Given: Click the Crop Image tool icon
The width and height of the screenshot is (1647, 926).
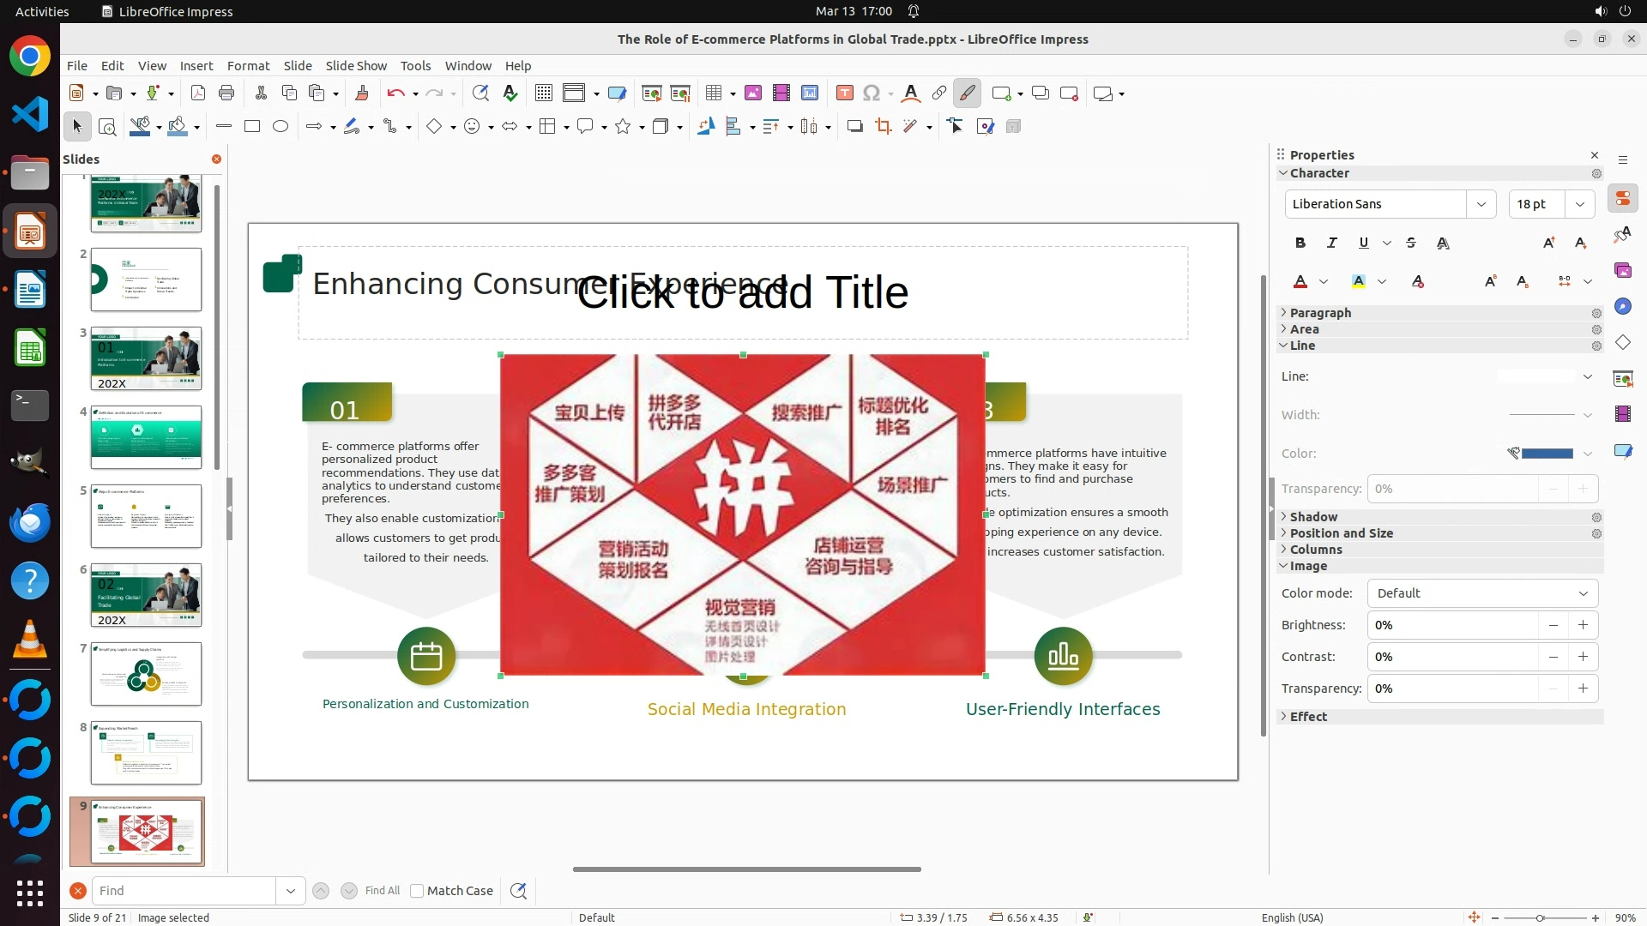Looking at the screenshot, I should (x=883, y=127).
